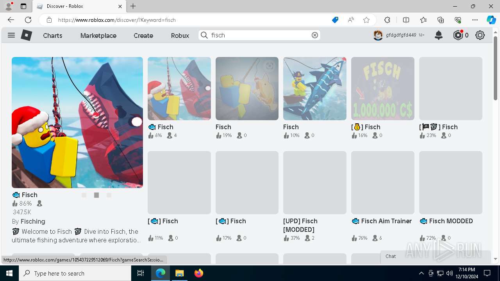Open the Fisch MODDED title
This screenshot has height=281, width=500.
(446, 221)
